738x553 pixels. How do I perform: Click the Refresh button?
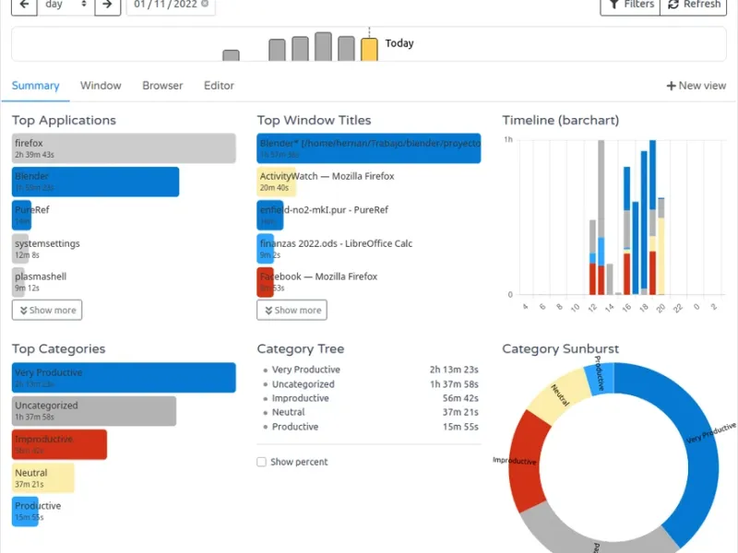point(694,6)
